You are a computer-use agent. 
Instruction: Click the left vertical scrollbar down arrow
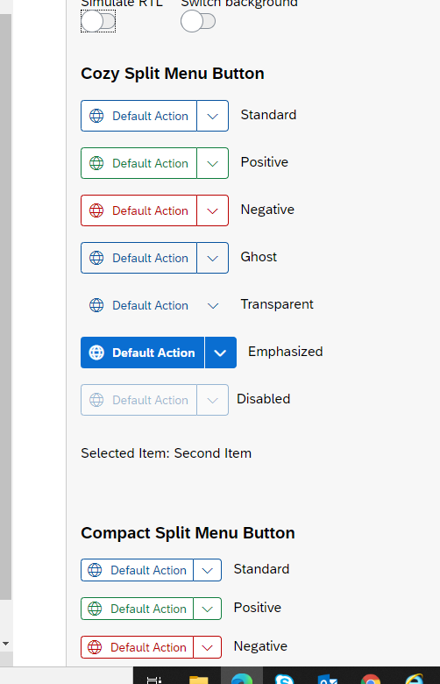coord(5,644)
